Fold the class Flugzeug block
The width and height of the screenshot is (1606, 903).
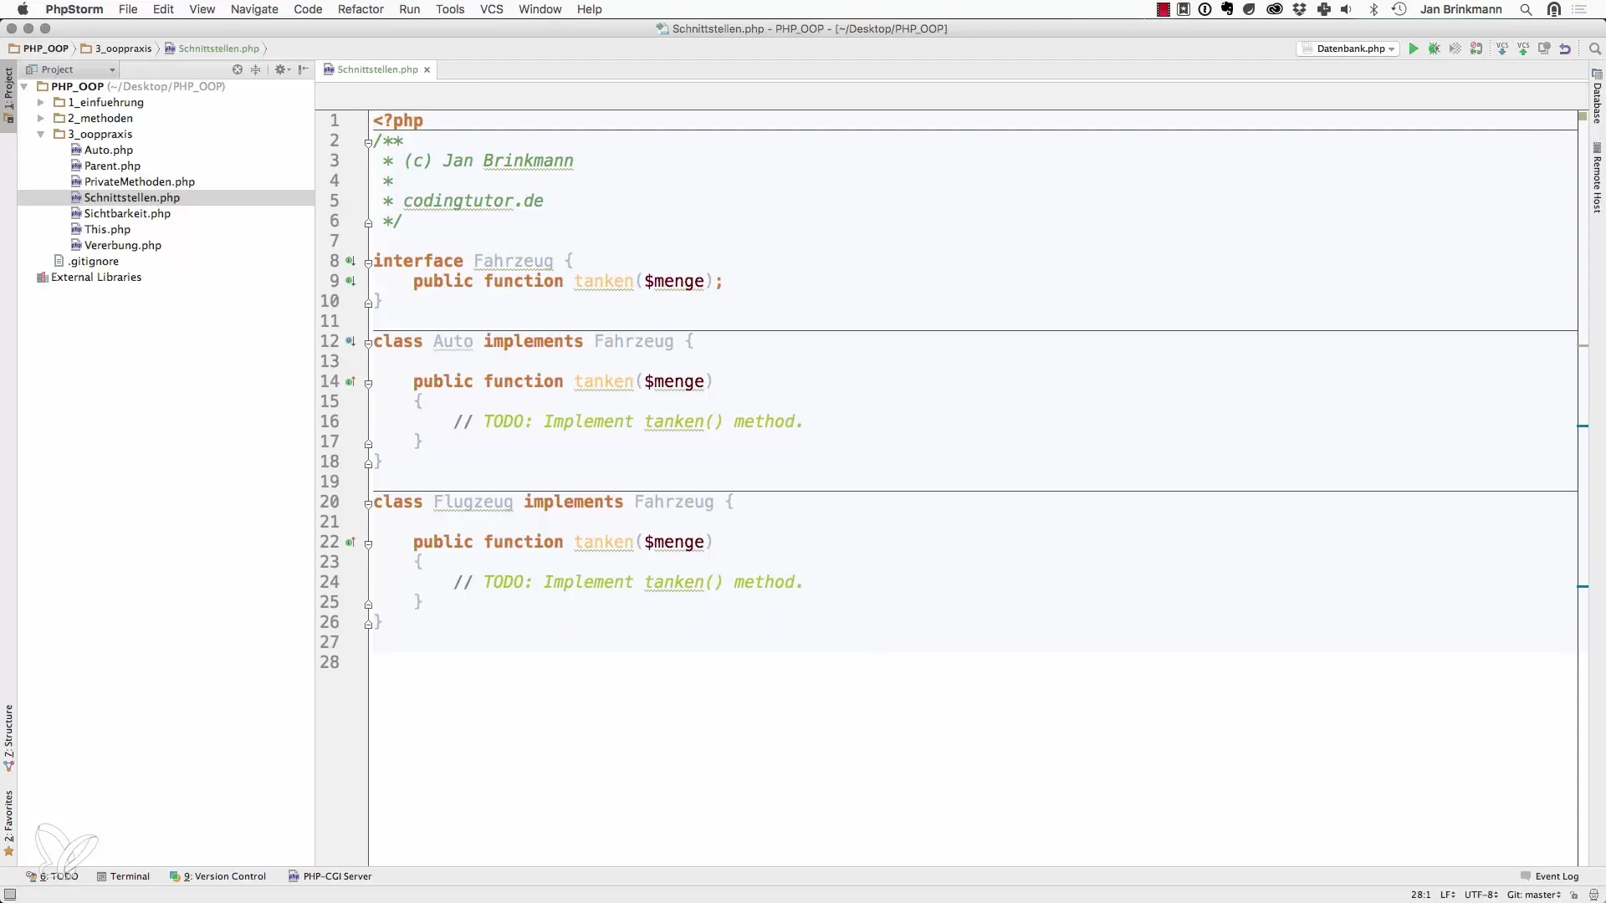(x=368, y=503)
